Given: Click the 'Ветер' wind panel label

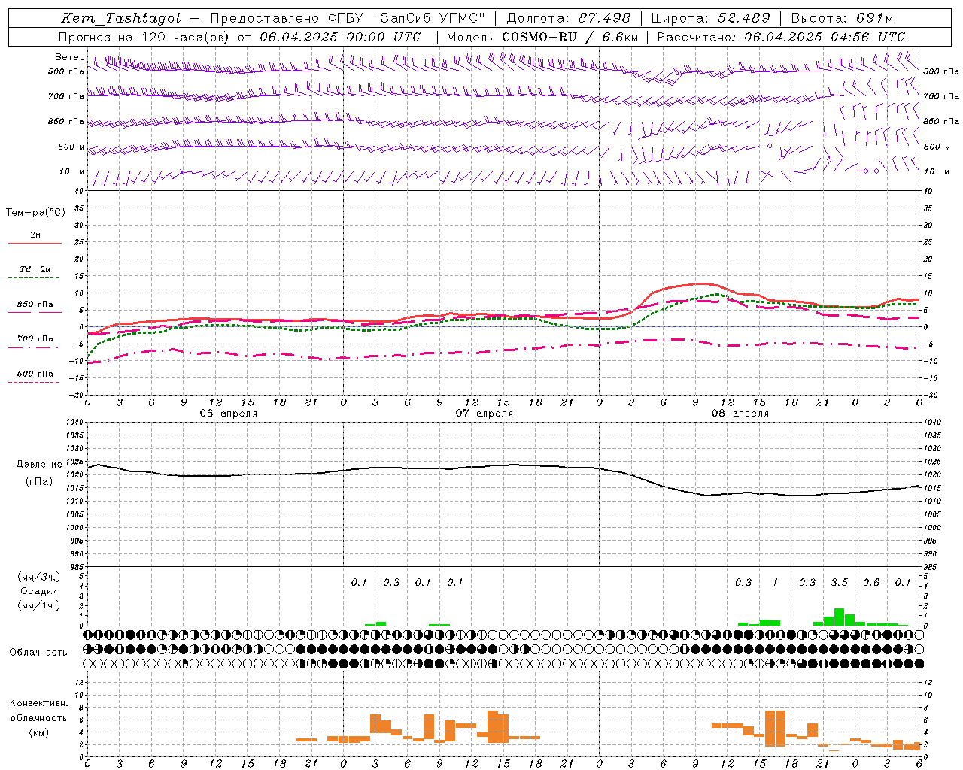Looking at the screenshot, I should pyautogui.click(x=69, y=57).
